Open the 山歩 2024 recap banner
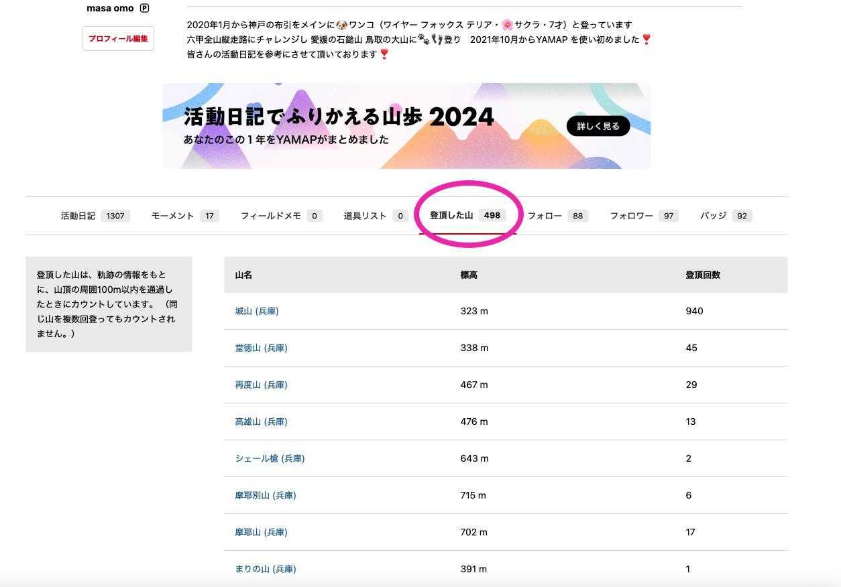 [x=406, y=126]
